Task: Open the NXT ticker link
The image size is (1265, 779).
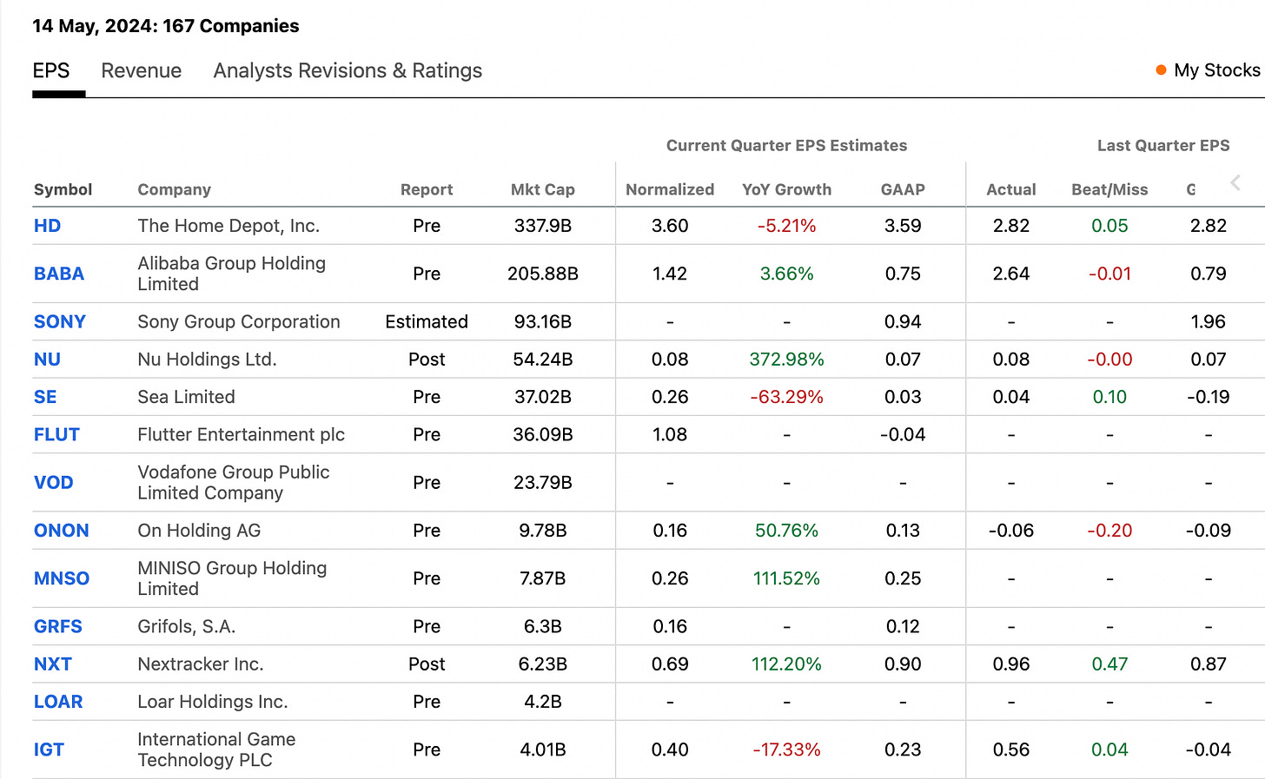Action: pyautogui.click(x=53, y=664)
